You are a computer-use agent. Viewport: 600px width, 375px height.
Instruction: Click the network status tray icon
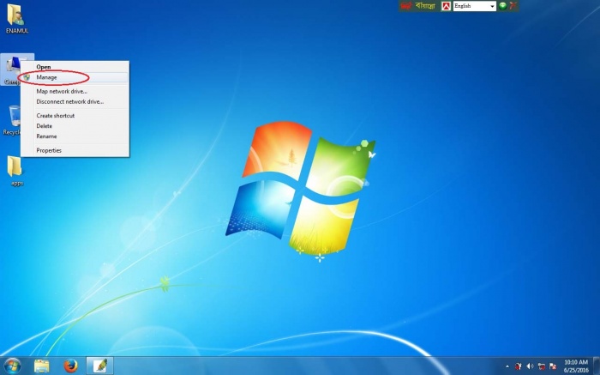542,366
